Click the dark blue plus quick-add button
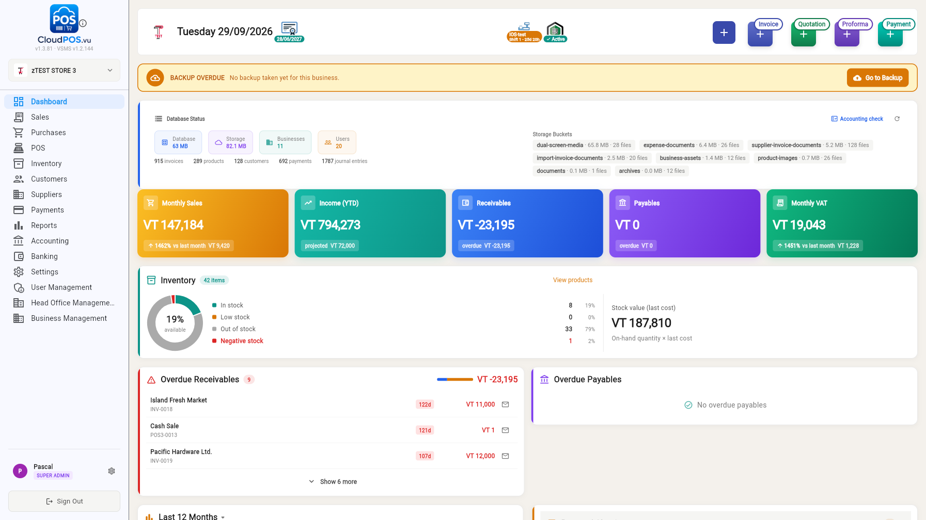Viewport: 926px width, 520px height. point(724,32)
